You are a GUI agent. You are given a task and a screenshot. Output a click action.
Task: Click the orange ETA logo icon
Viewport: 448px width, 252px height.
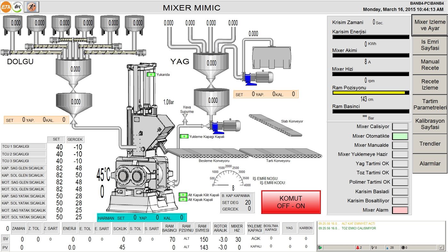tap(6, 7)
